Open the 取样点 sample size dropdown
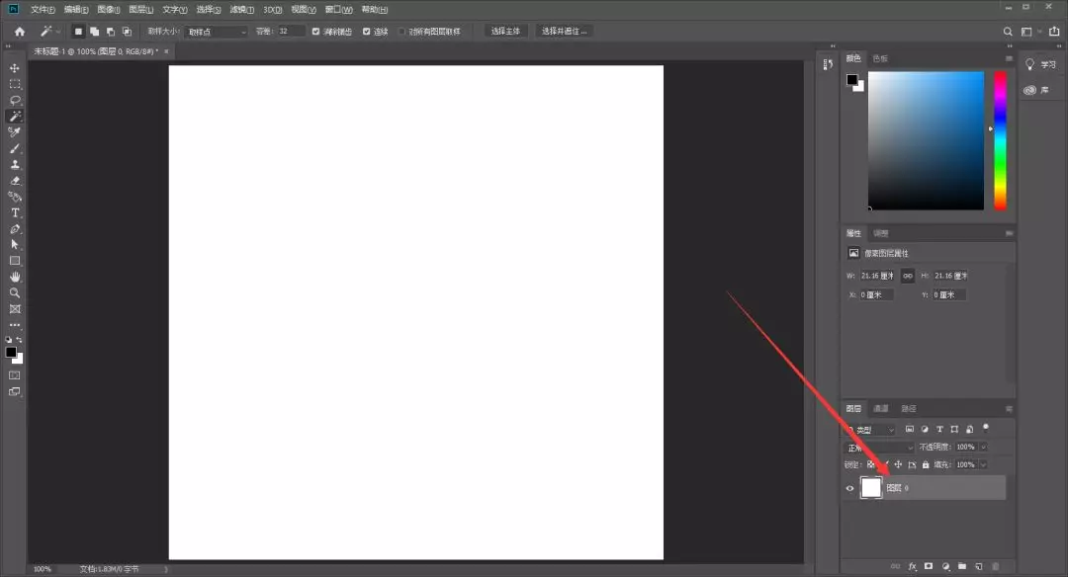The image size is (1068, 577). [x=217, y=32]
